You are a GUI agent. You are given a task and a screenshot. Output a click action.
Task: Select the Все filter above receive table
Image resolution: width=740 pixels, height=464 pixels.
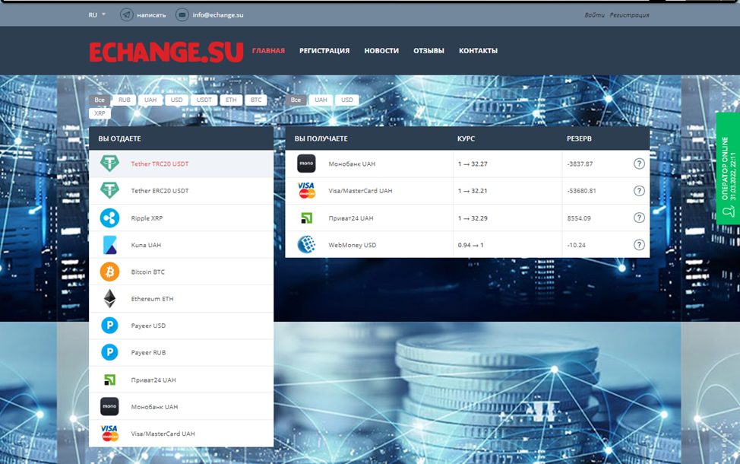tap(296, 100)
